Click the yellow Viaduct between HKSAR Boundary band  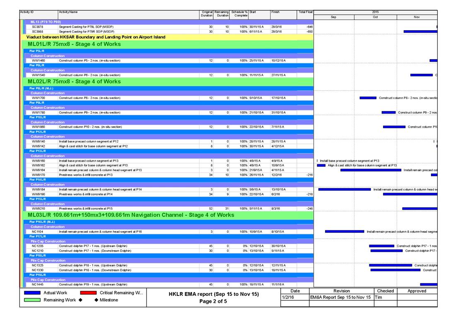(167, 37)
